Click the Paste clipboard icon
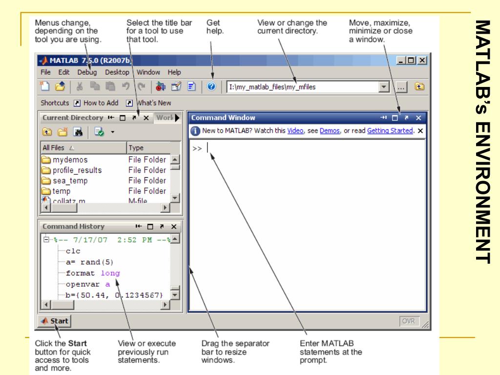500x375 pixels. click(110, 86)
